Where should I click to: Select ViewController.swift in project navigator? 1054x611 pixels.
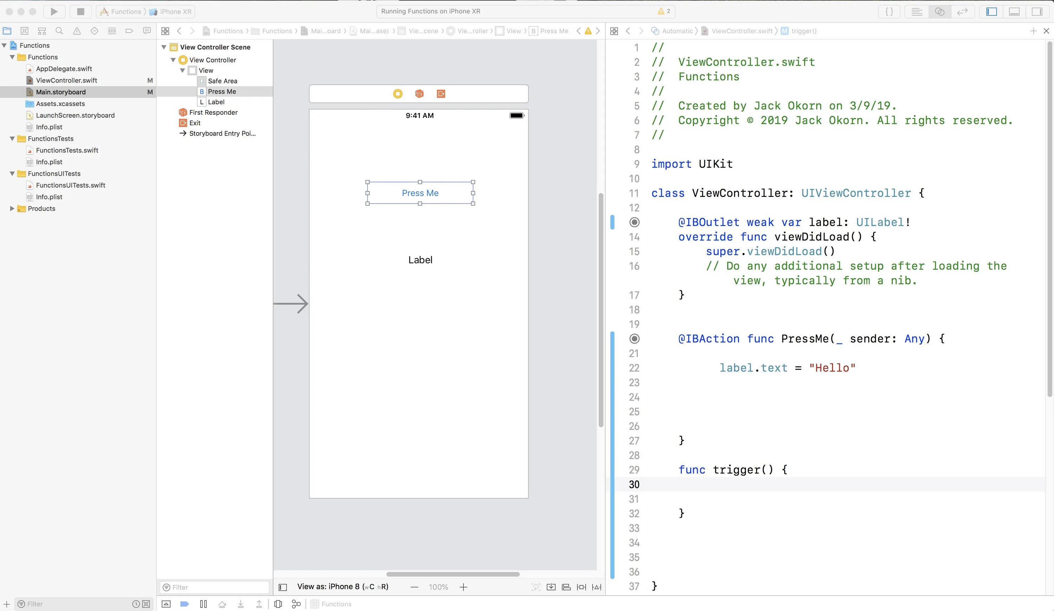point(66,80)
